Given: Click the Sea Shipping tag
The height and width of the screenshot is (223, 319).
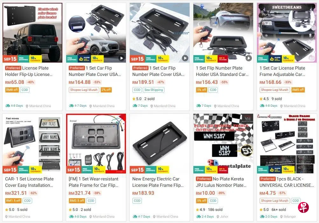Looking at the screenshot, I should pyautogui.click(x=154, y=90).
